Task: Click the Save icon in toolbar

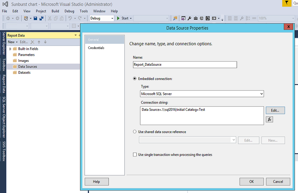Action: 35,18
